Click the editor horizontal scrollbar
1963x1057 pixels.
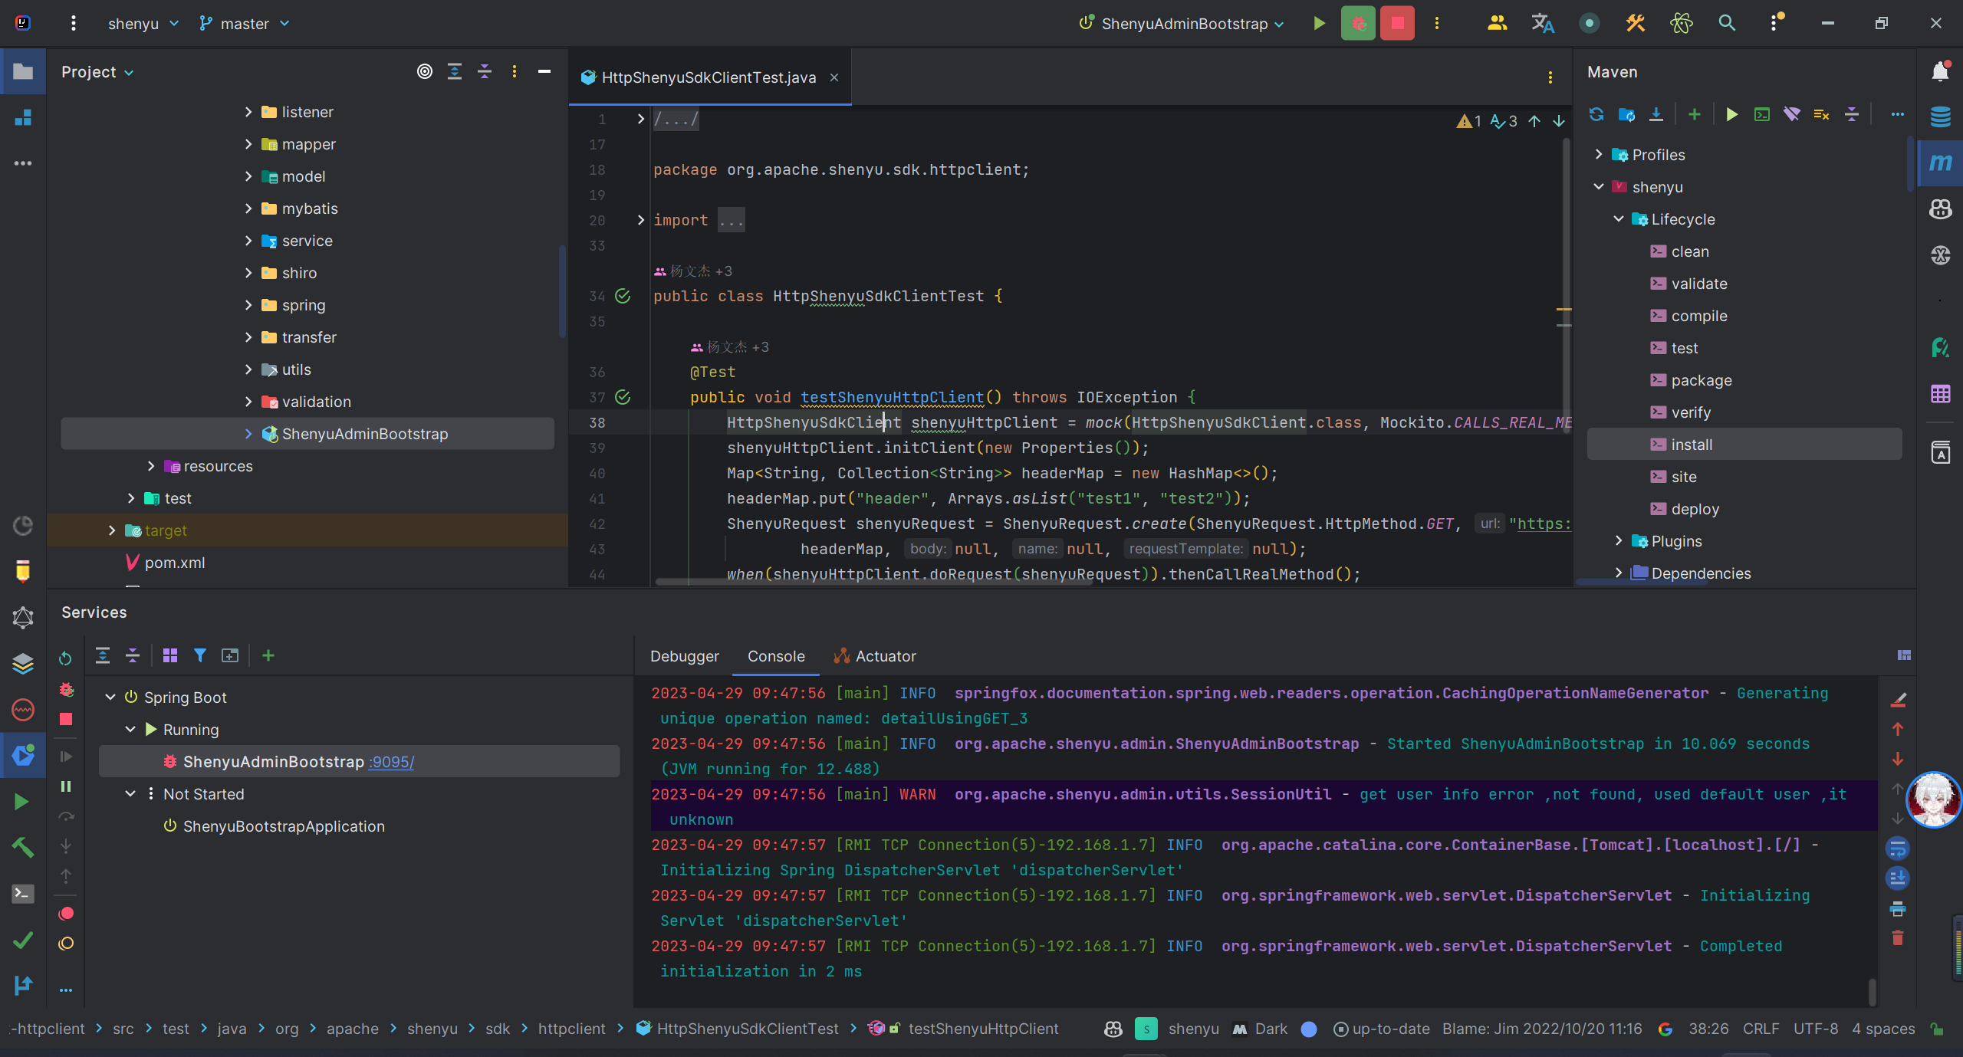(874, 583)
